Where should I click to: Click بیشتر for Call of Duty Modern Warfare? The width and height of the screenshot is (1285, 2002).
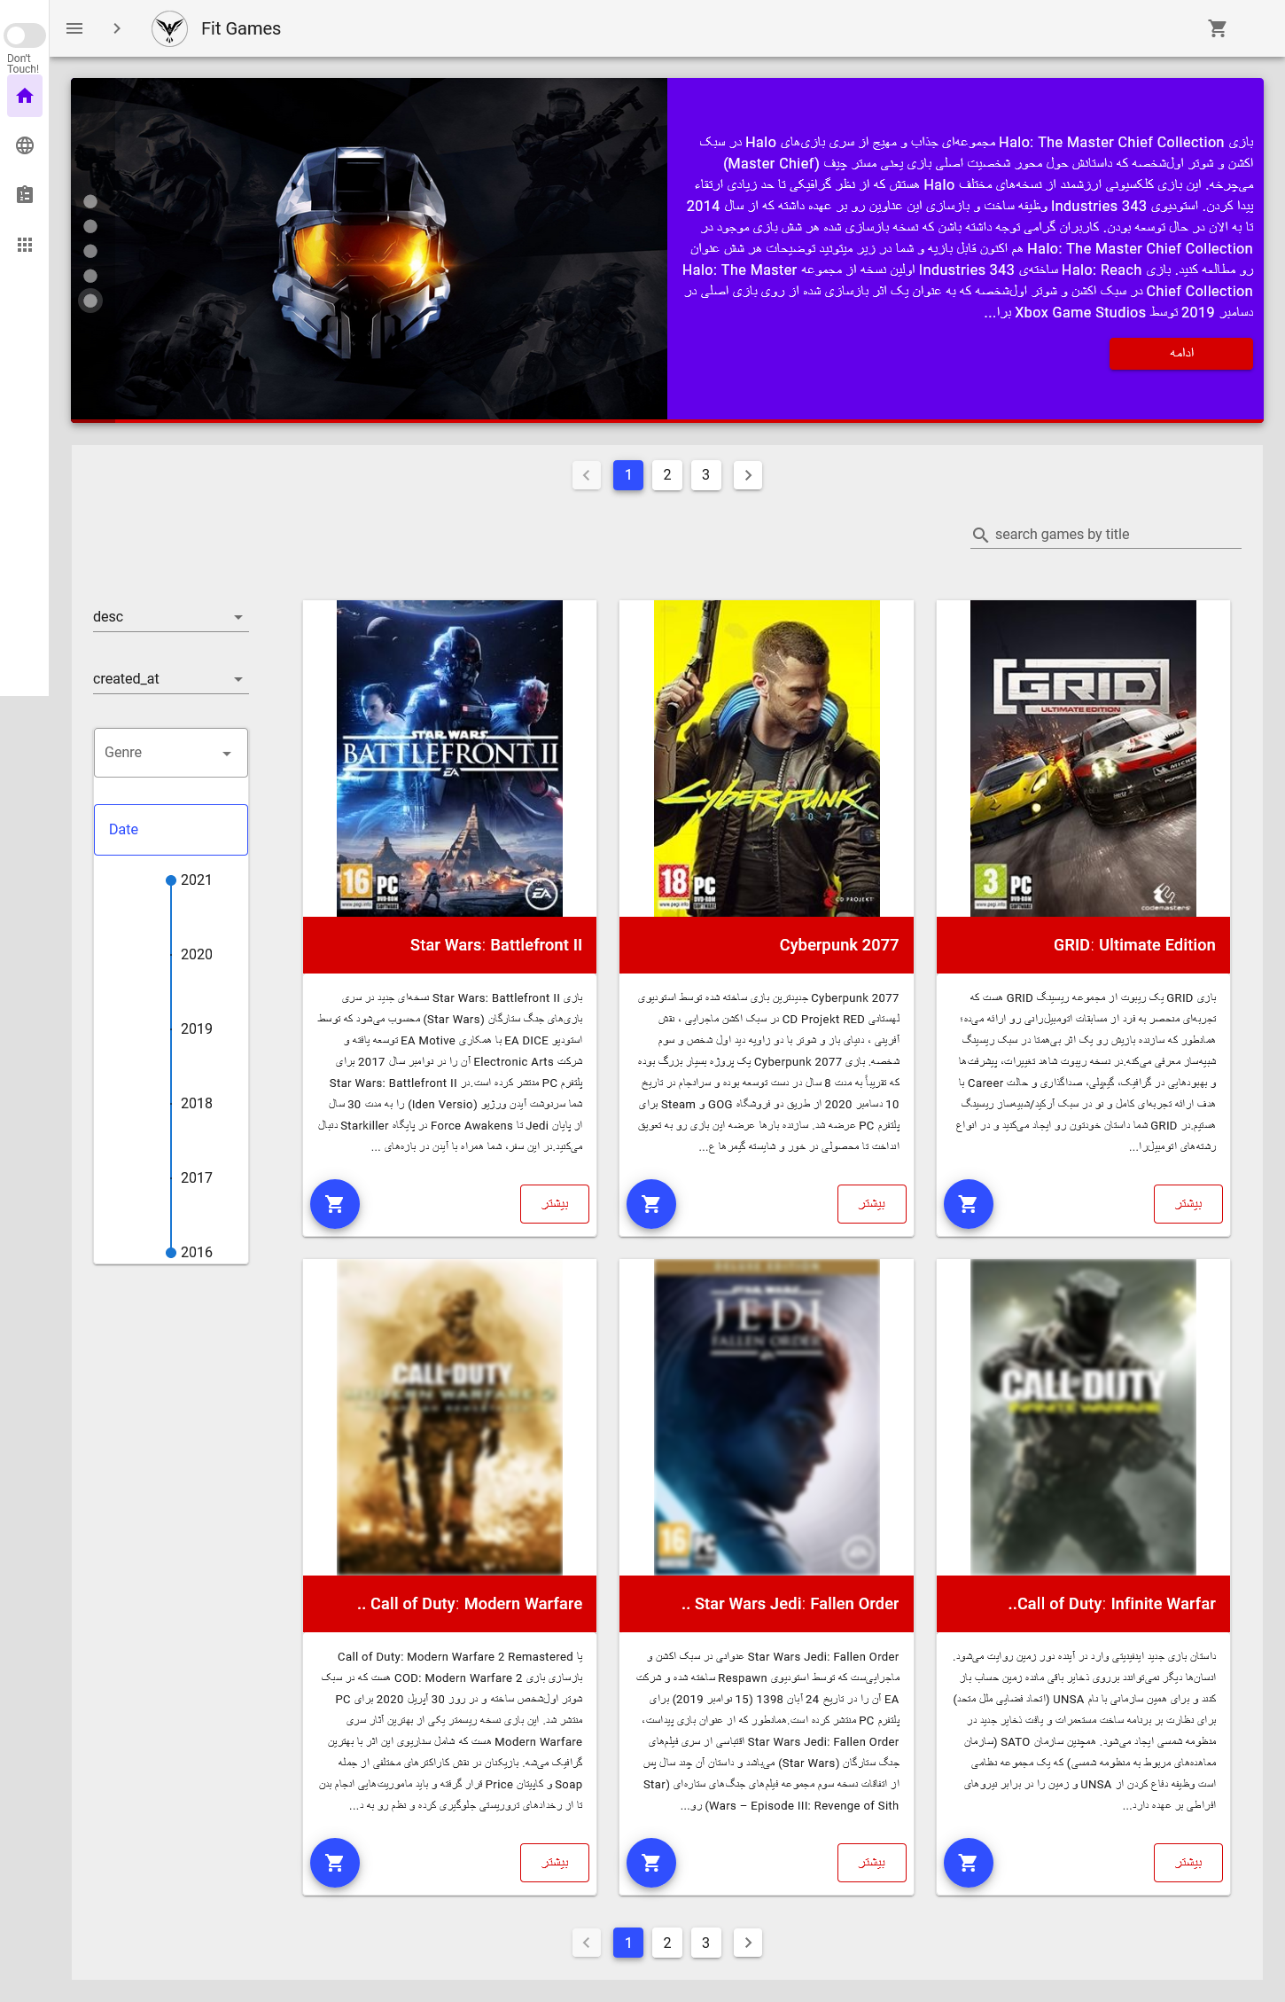555,1863
